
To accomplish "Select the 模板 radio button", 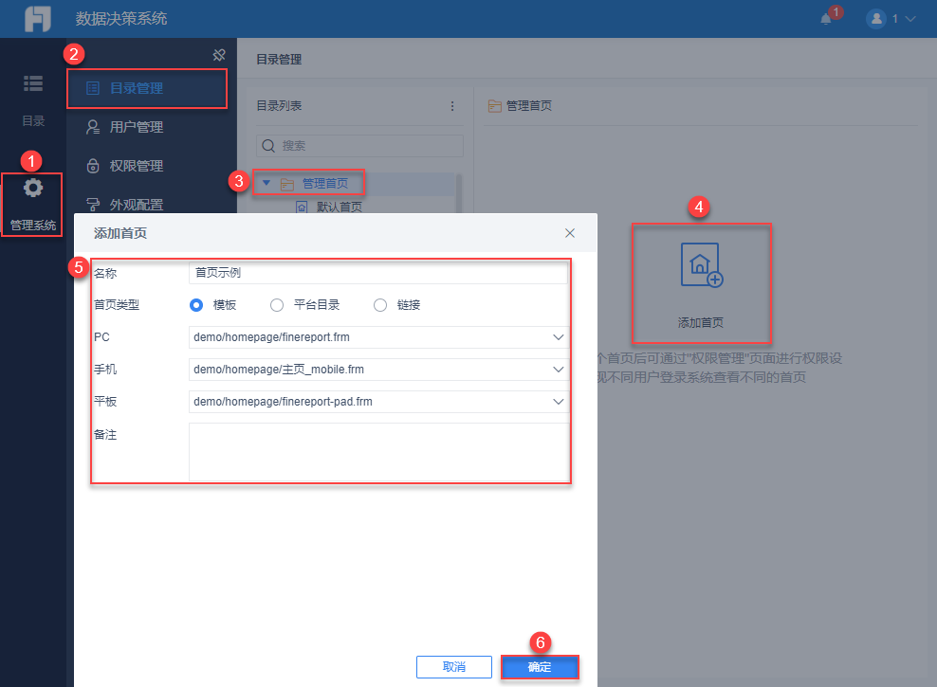I will [x=196, y=305].
